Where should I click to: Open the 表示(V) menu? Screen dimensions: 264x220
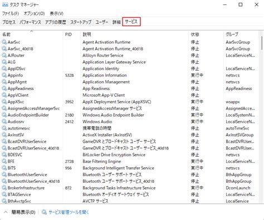click(x=56, y=13)
